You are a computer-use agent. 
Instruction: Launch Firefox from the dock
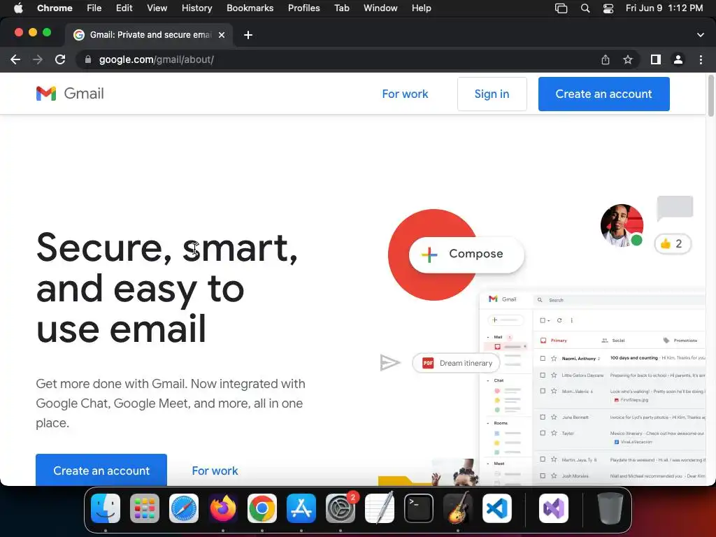click(x=223, y=508)
